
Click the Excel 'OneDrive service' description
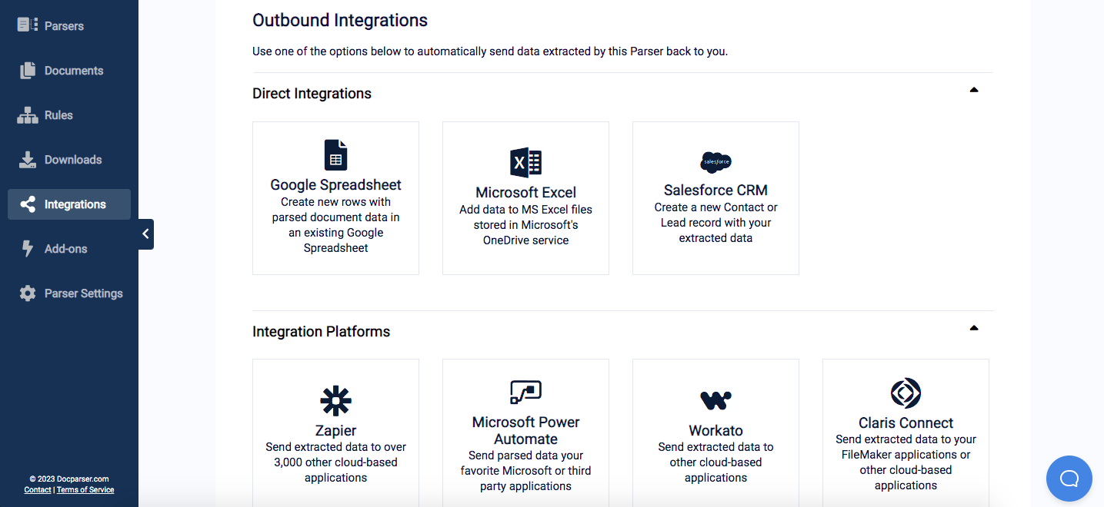pos(525,225)
